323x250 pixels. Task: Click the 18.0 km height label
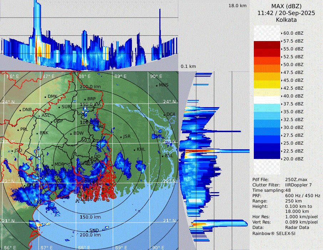(237, 6)
